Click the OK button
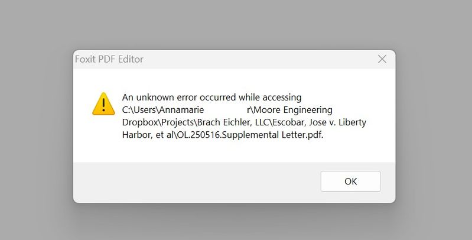The height and width of the screenshot is (240, 472). click(x=350, y=181)
